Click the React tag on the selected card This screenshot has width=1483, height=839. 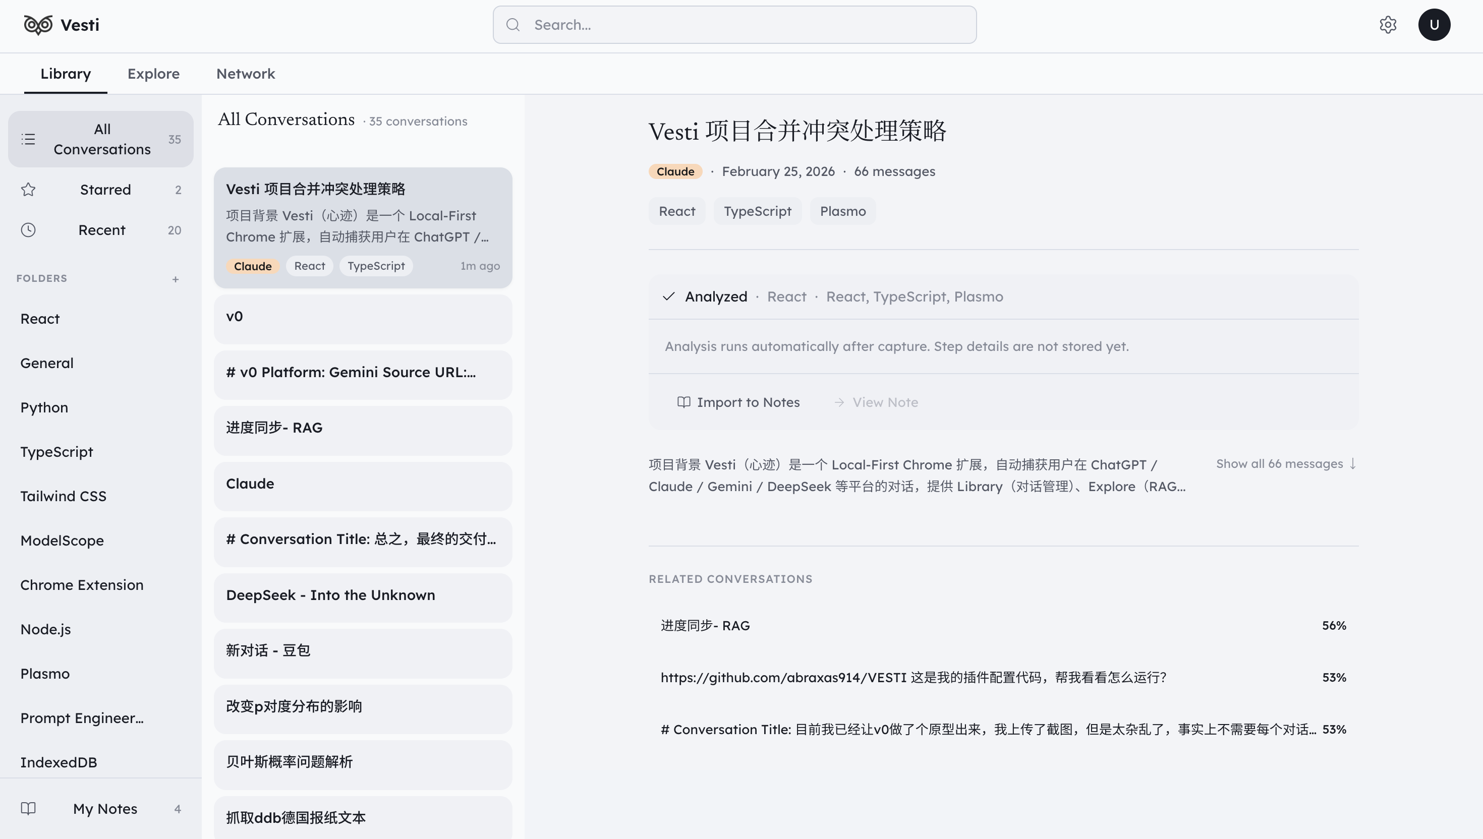310,266
